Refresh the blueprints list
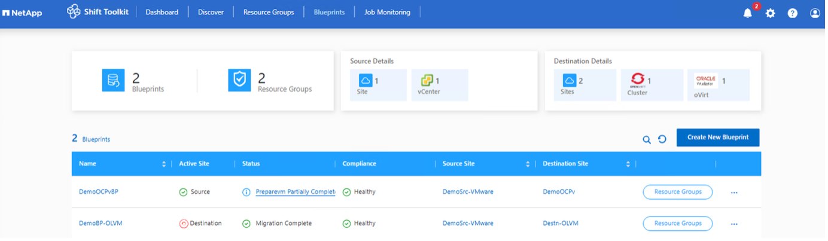 click(662, 139)
